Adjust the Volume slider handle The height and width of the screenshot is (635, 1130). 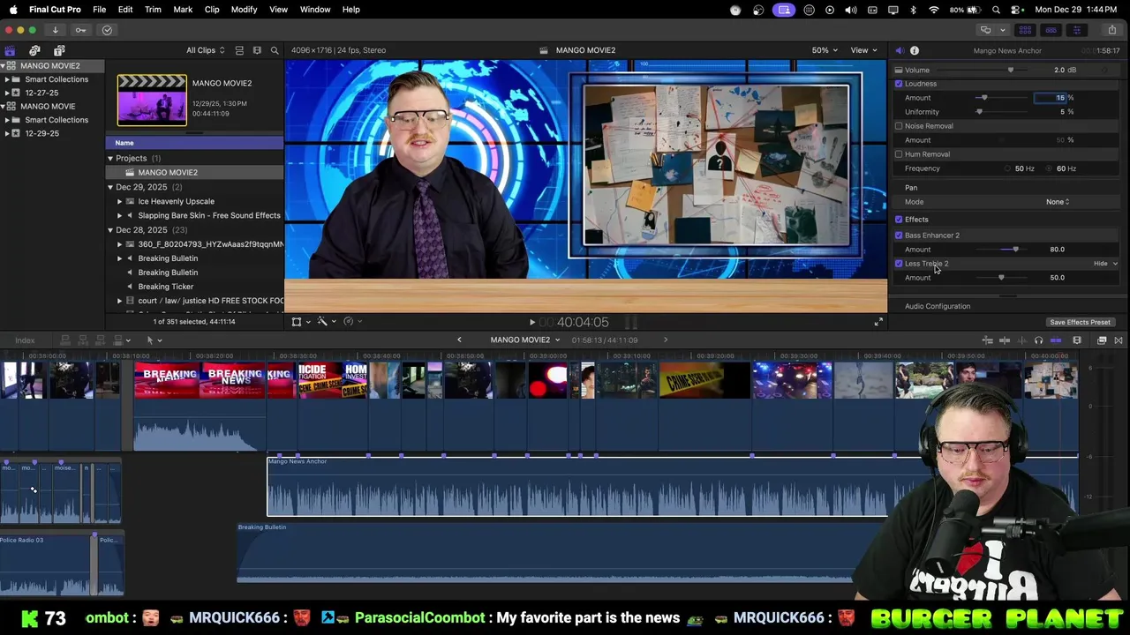[1011, 70]
